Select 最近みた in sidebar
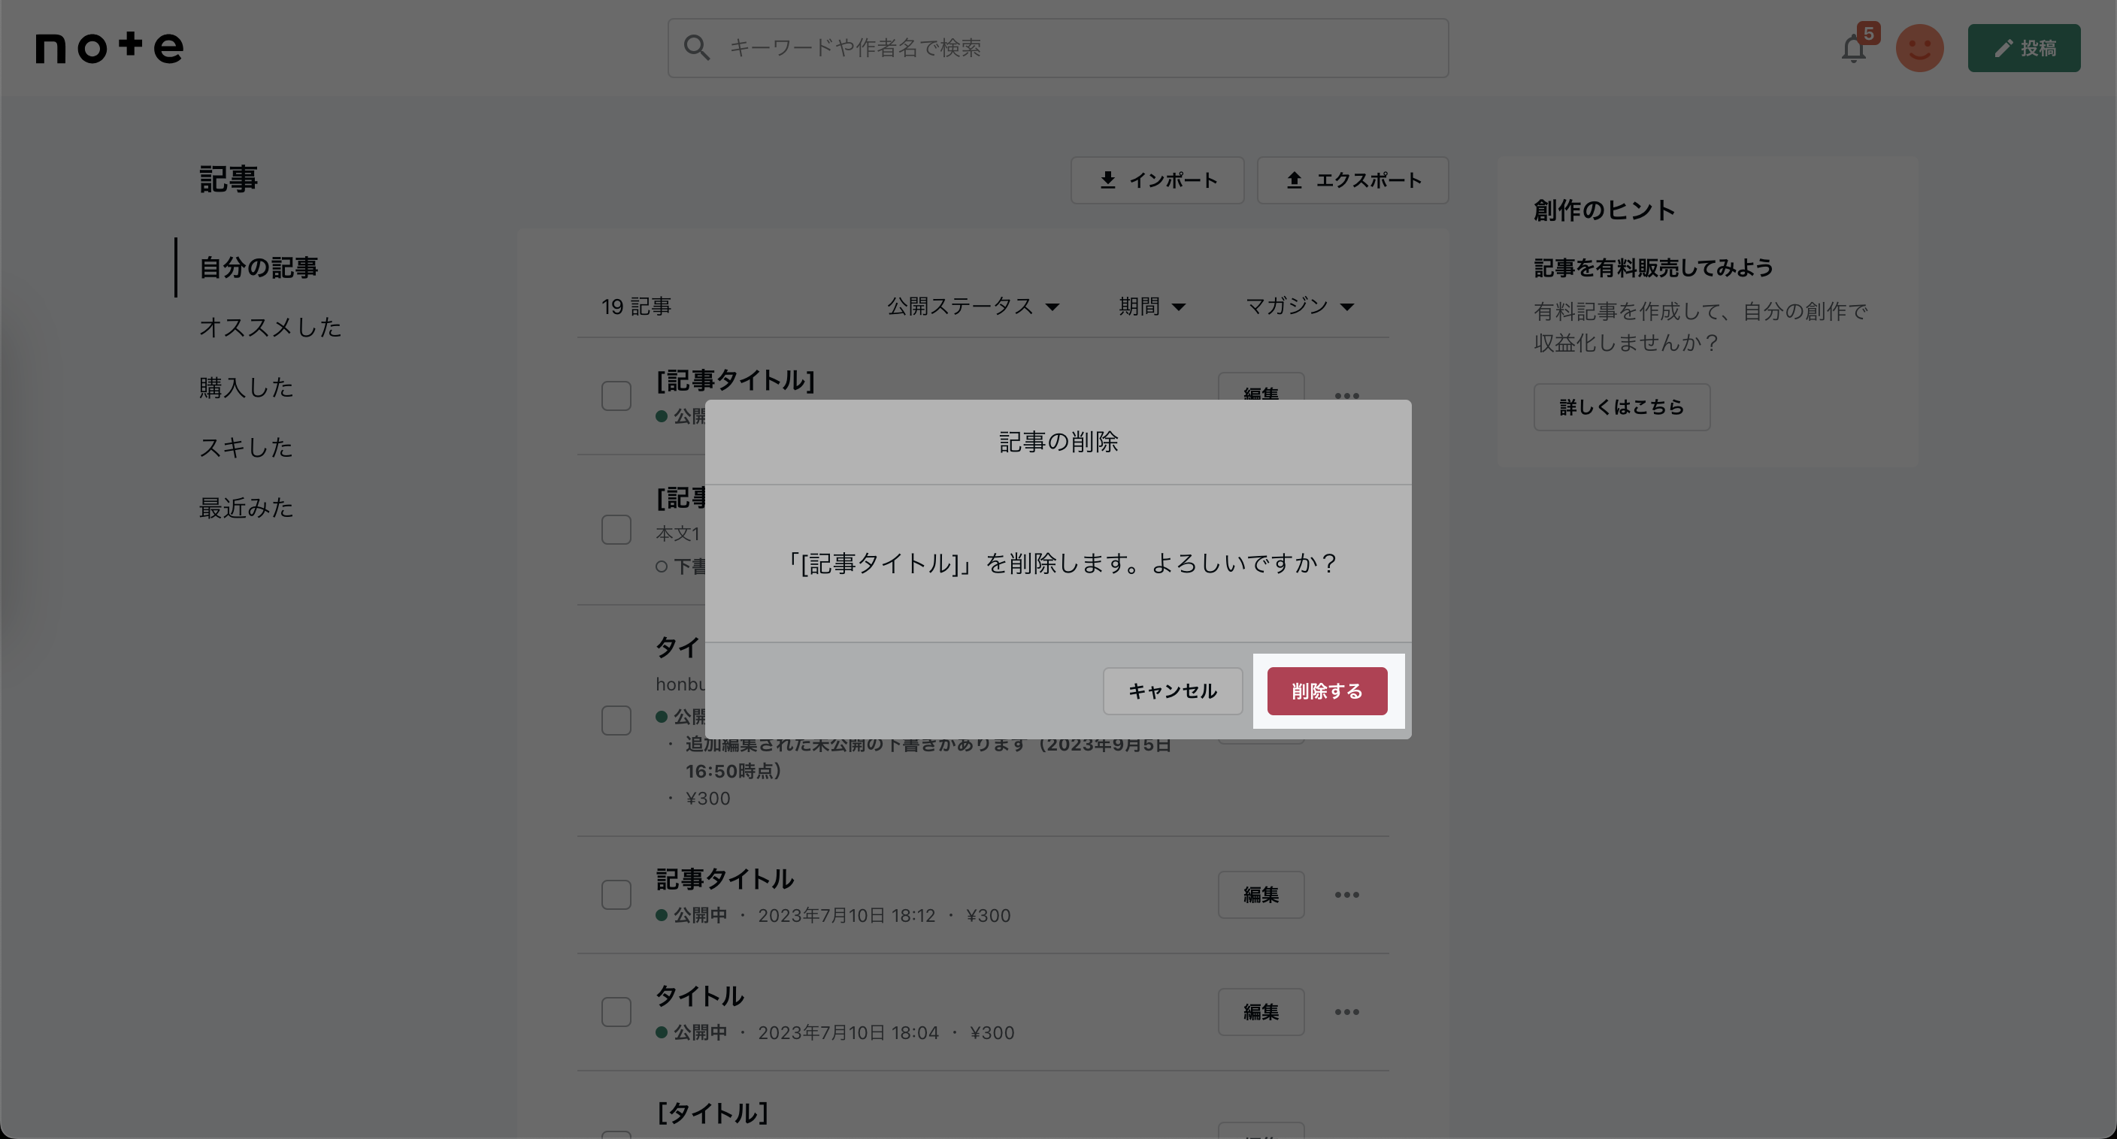The width and height of the screenshot is (2117, 1139). [x=247, y=507]
